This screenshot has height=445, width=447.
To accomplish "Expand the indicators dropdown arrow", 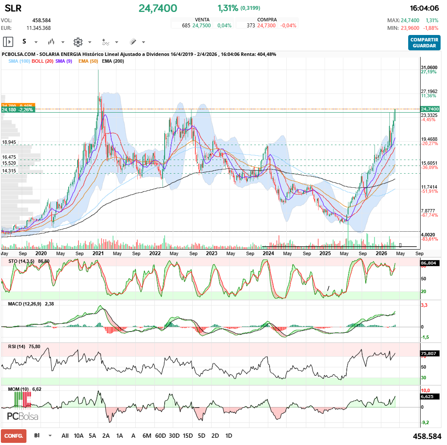I will coord(116,42).
